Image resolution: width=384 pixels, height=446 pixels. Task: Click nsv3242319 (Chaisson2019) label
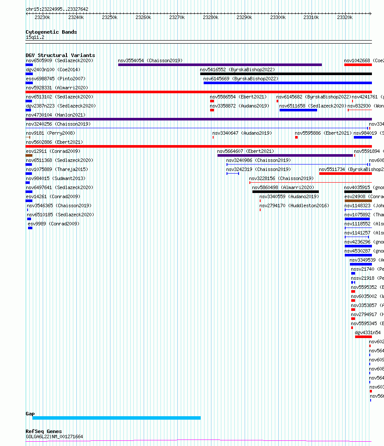[258, 170]
